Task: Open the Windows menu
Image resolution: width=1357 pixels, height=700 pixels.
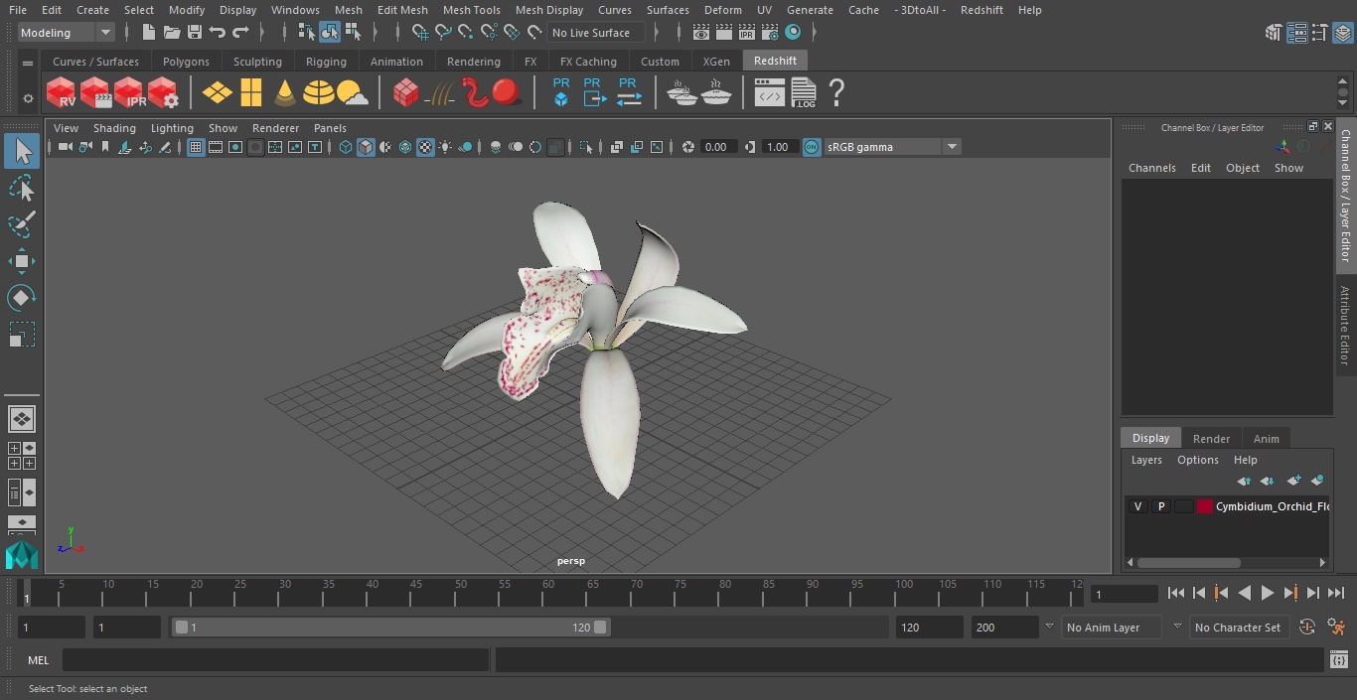Action: [x=295, y=10]
